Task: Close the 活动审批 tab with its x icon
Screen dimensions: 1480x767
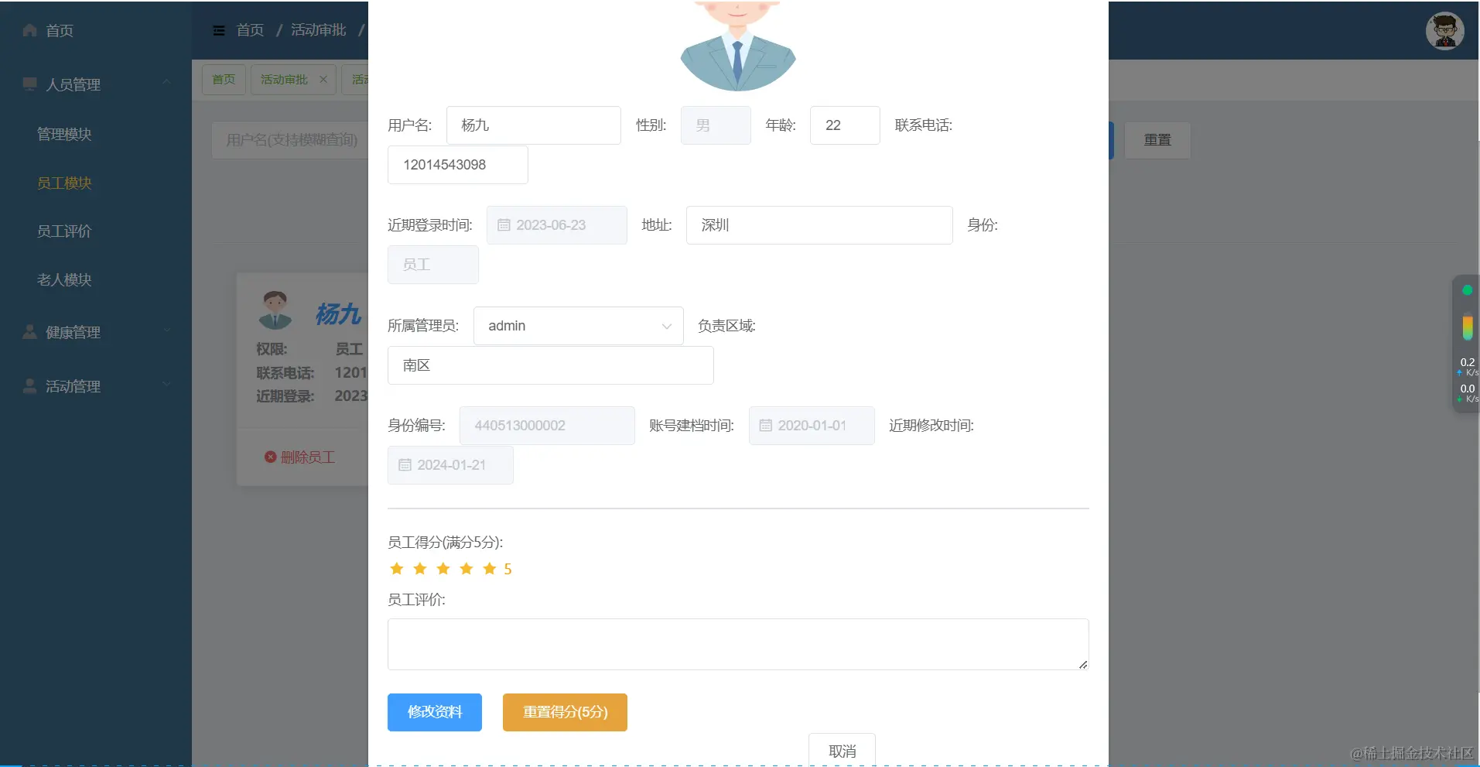Action: pyautogui.click(x=323, y=79)
